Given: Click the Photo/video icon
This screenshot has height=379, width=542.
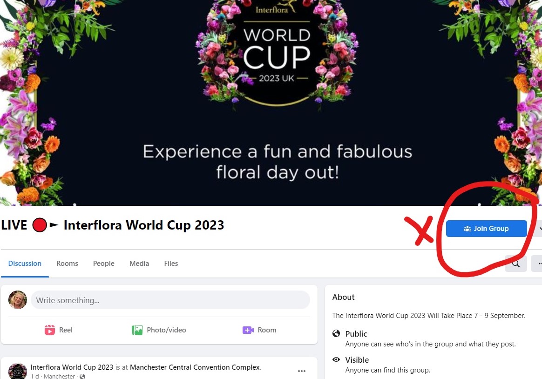Looking at the screenshot, I should (x=137, y=330).
